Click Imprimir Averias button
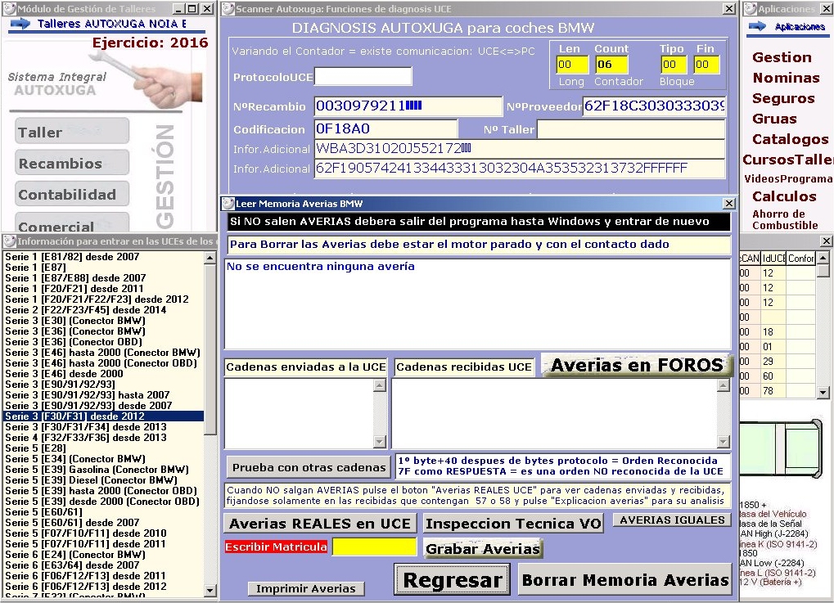 pyautogui.click(x=306, y=588)
